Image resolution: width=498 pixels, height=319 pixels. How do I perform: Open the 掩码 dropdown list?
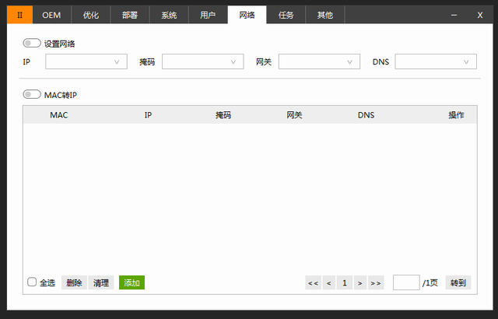(203, 61)
